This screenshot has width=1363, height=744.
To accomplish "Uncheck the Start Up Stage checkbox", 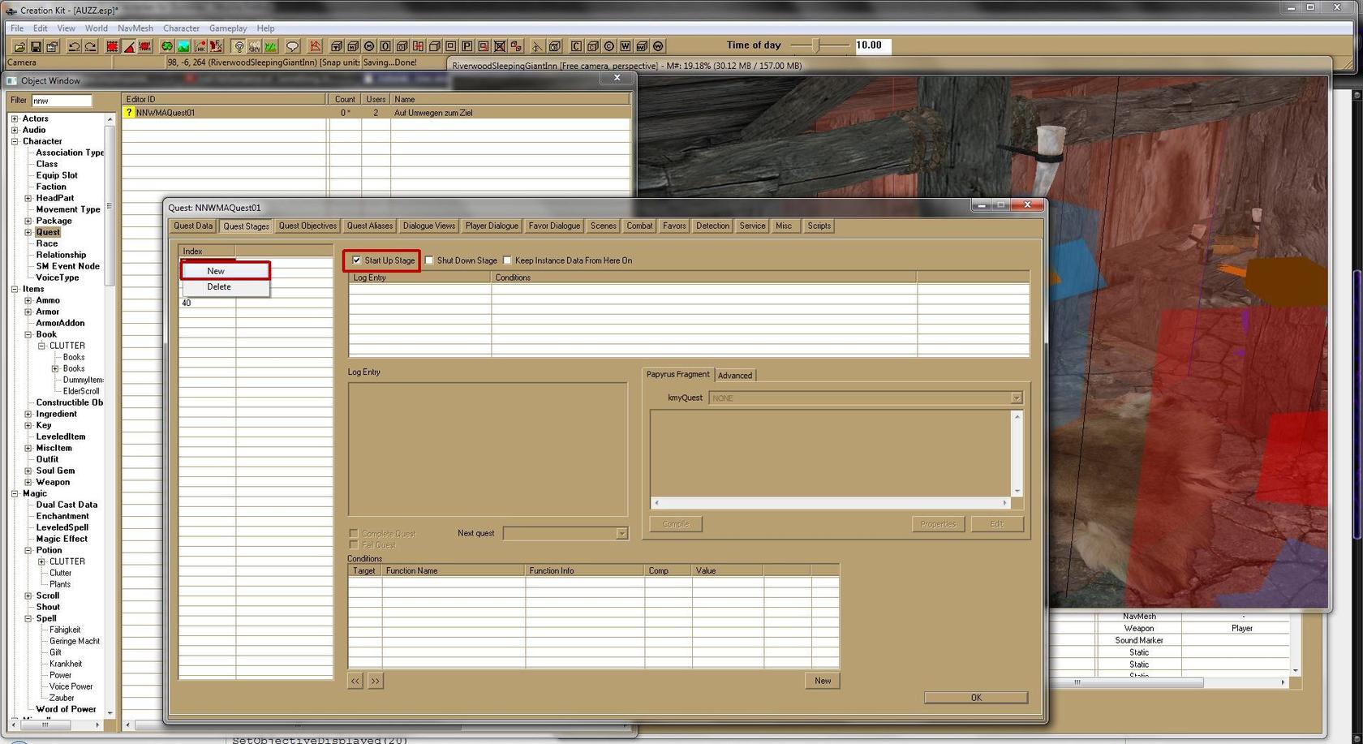I will (x=357, y=260).
